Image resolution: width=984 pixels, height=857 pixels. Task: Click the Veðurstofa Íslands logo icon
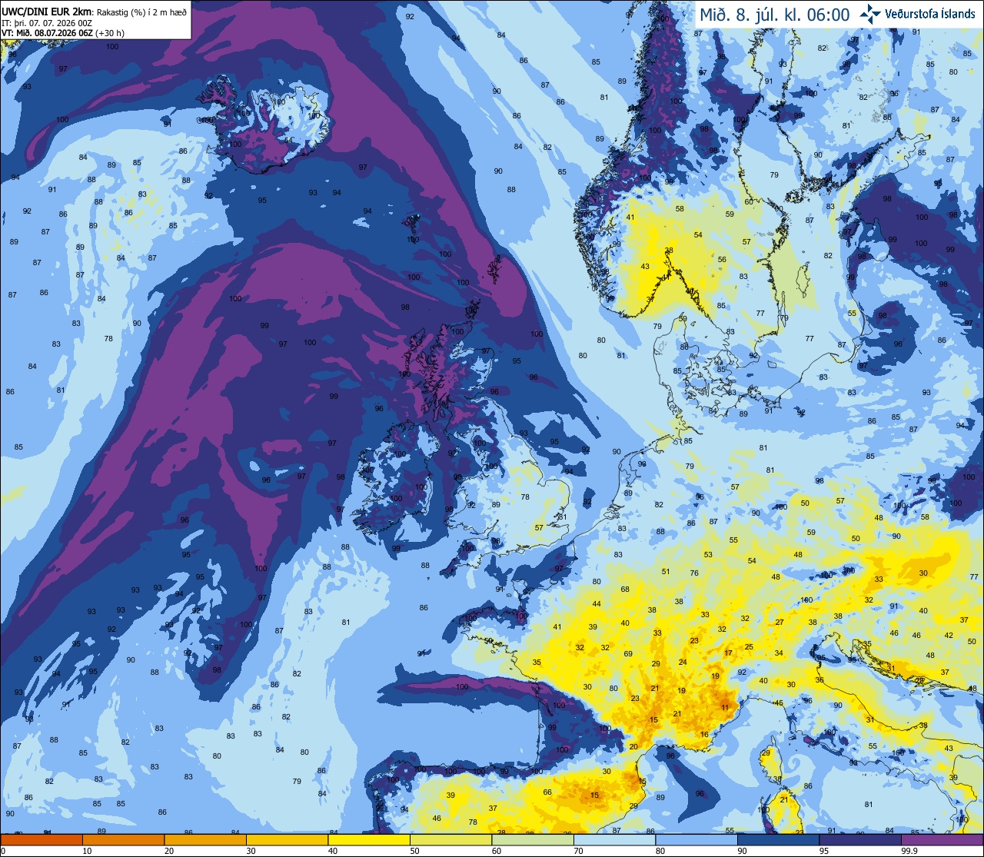[870, 14]
